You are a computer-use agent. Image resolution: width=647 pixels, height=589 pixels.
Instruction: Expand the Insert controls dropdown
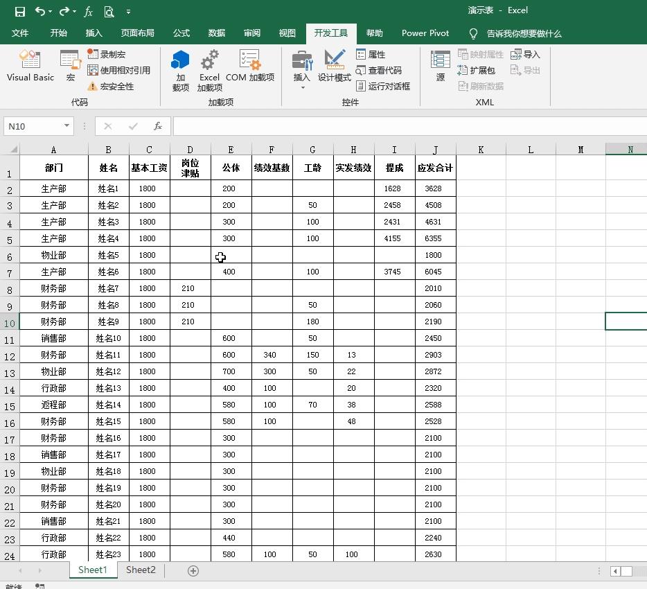click(x=302, y=87)
